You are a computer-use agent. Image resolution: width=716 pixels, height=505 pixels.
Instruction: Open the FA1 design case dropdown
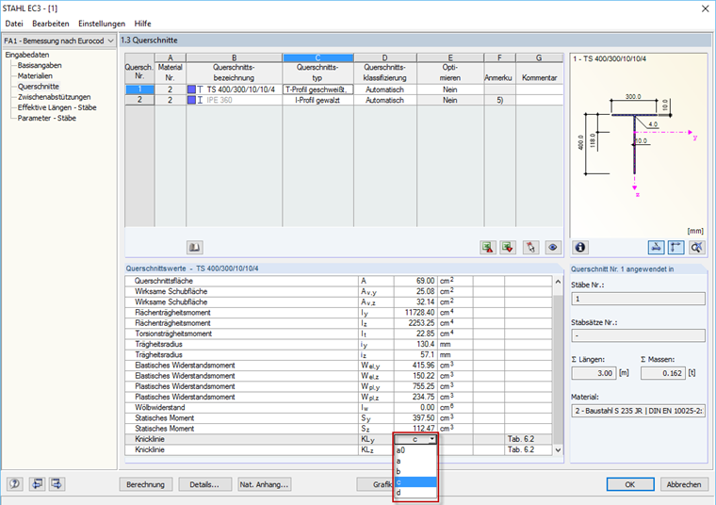(x=59, y=41)
